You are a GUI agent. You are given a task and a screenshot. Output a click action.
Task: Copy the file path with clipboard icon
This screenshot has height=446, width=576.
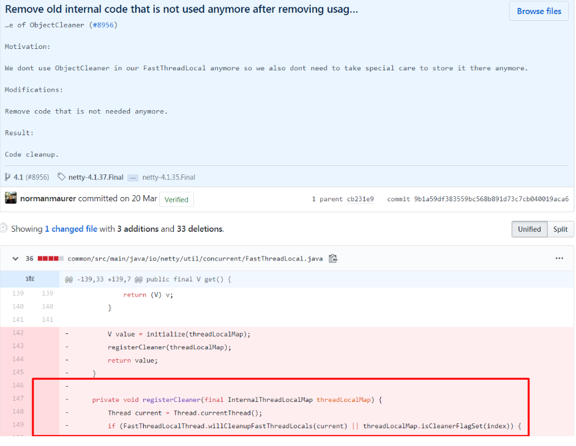tap(333, 259)
